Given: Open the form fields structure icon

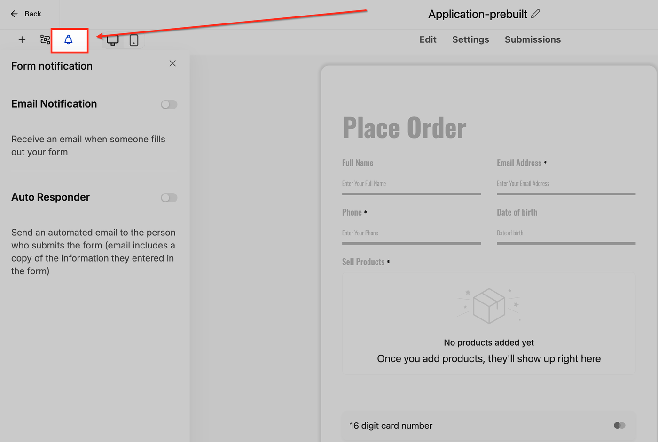Looking at the screenshot, I should coord(45,40).
